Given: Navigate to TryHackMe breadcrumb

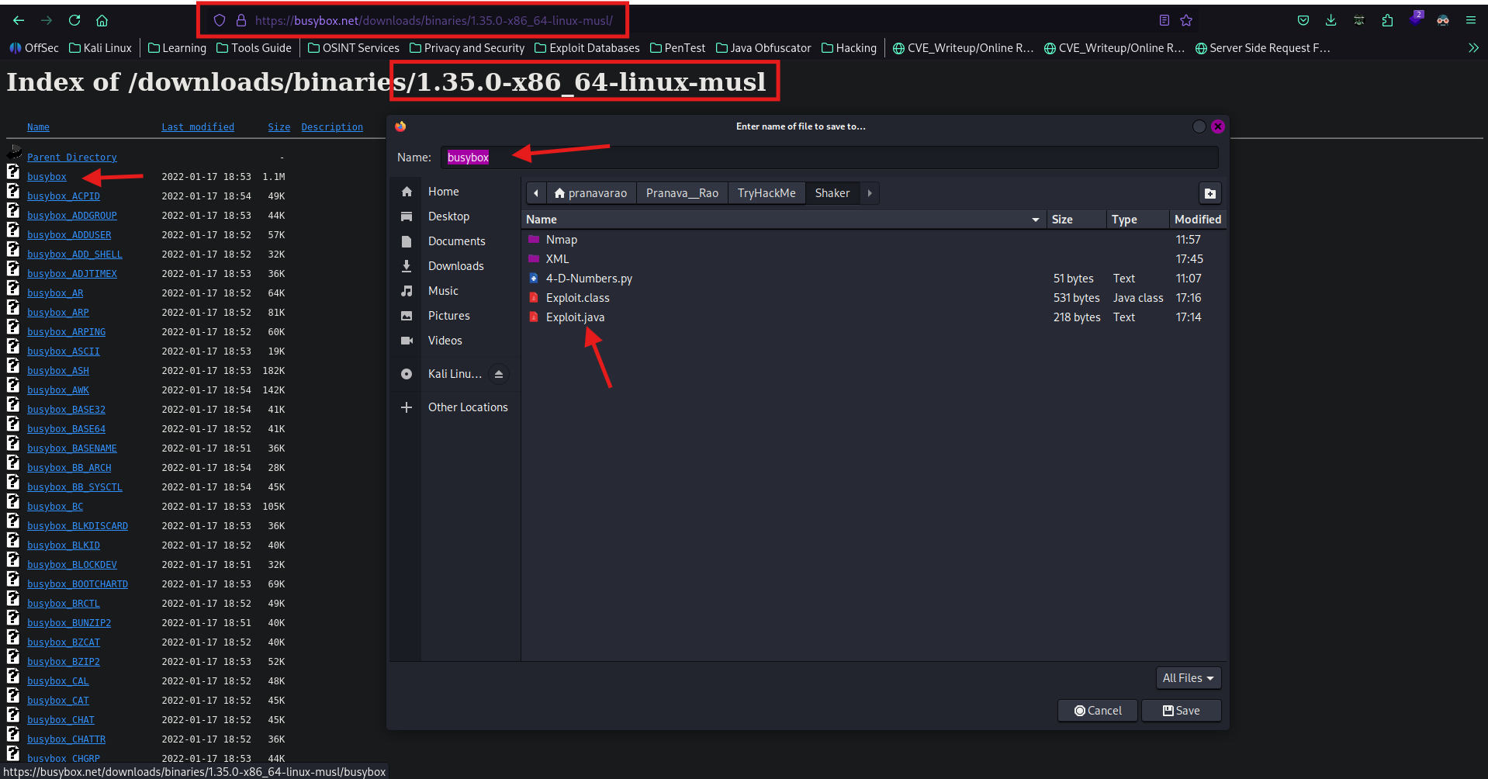Looking at the screenshot, I should [766, 193].
